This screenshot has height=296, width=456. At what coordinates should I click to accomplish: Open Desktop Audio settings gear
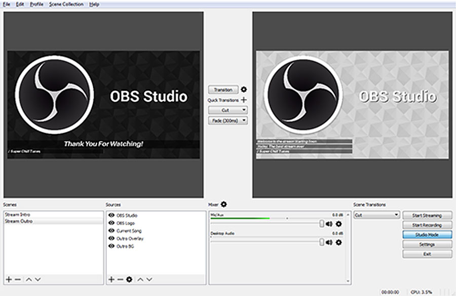(338, 242)
